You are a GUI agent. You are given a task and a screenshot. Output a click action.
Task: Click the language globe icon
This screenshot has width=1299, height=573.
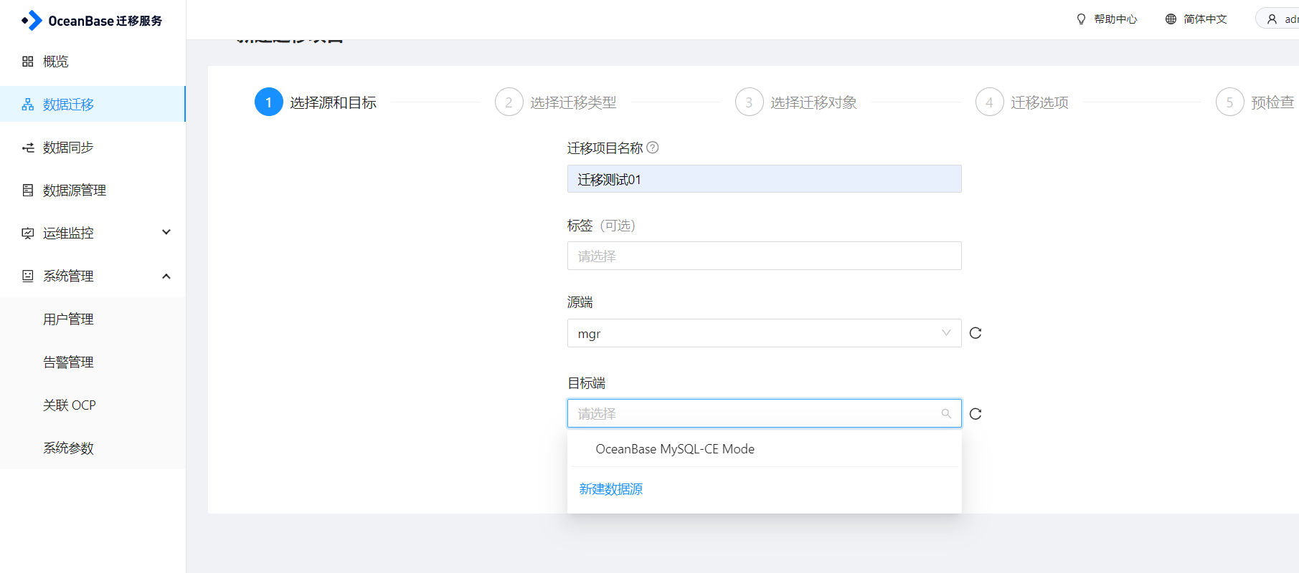[x=1171, y=19]
